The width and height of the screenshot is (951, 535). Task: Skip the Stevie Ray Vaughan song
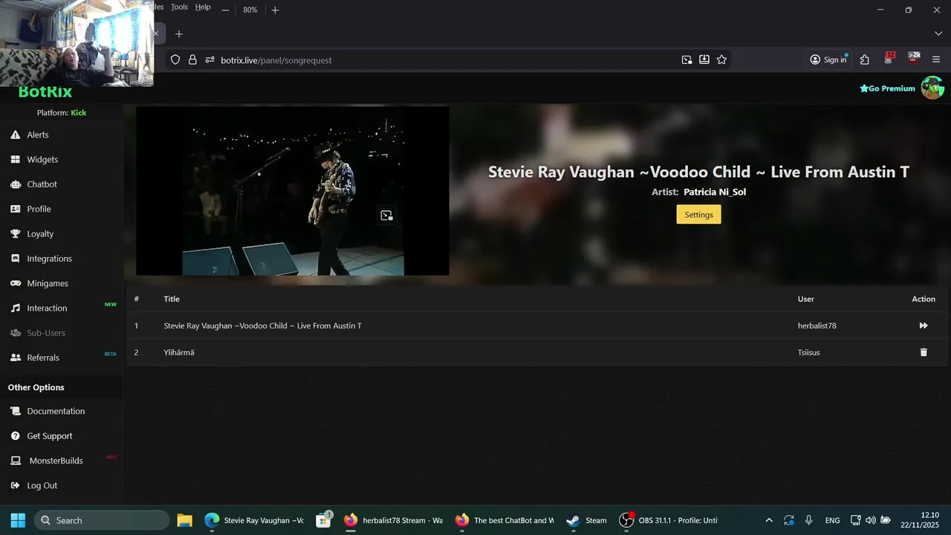coord(924,325)
